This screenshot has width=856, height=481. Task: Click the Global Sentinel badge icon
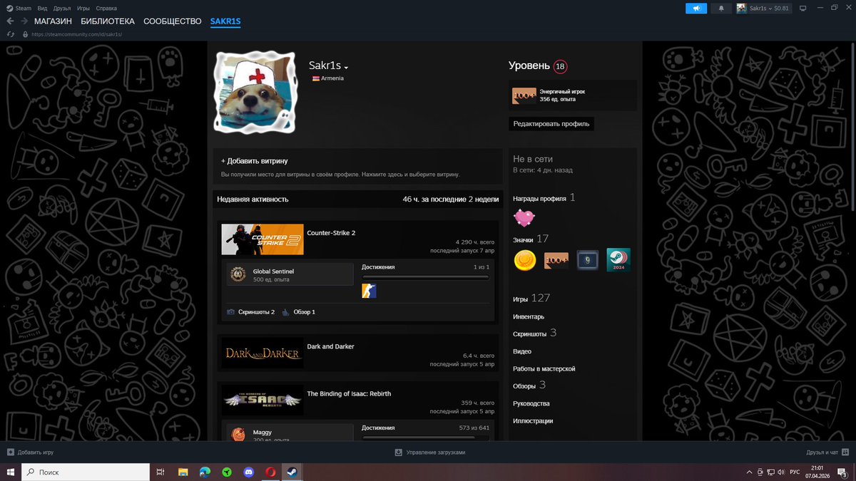coord(238,274)
